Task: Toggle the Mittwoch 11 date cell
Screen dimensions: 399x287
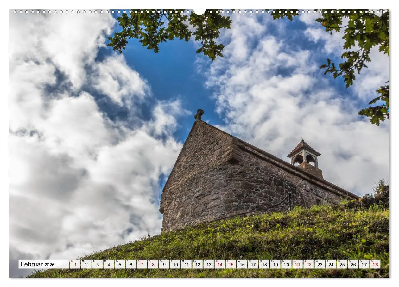Action: point(186,265)
